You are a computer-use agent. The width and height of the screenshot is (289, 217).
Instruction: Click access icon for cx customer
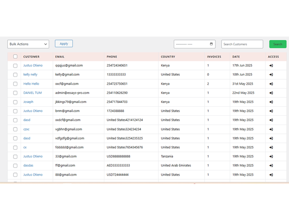tap(271, 147)
